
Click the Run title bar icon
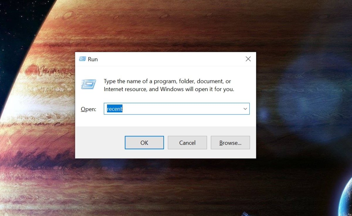82,59
